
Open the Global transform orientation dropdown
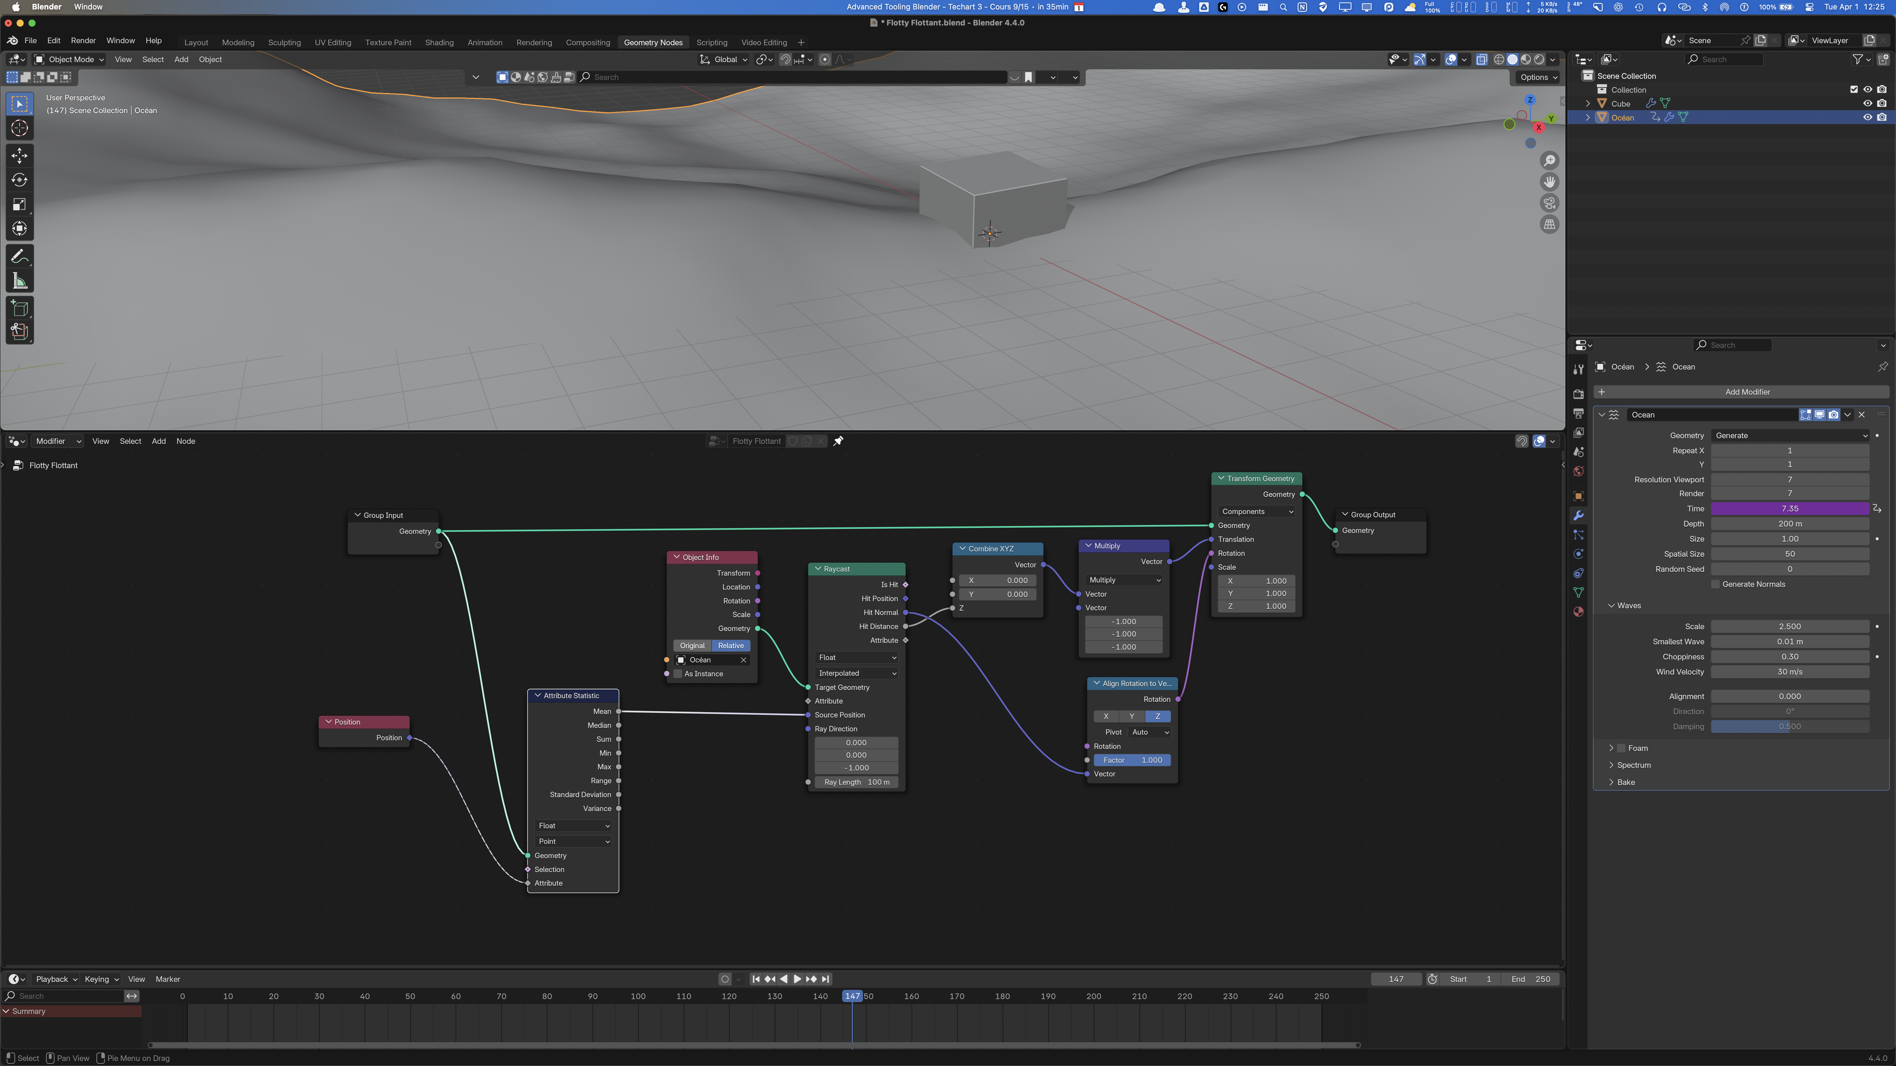[x=723, y=60]
